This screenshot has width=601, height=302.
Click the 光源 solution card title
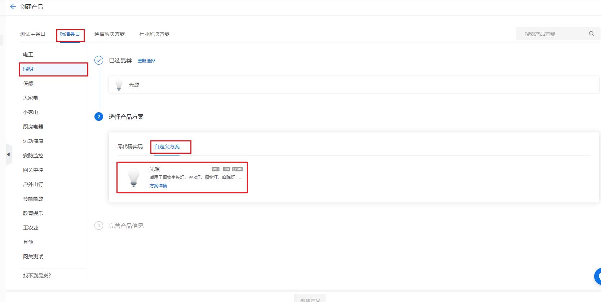[x=155, y=169]
